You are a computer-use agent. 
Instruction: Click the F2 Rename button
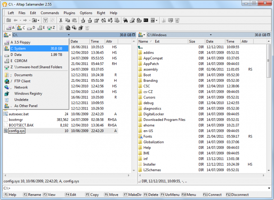(x=32, y=195)
